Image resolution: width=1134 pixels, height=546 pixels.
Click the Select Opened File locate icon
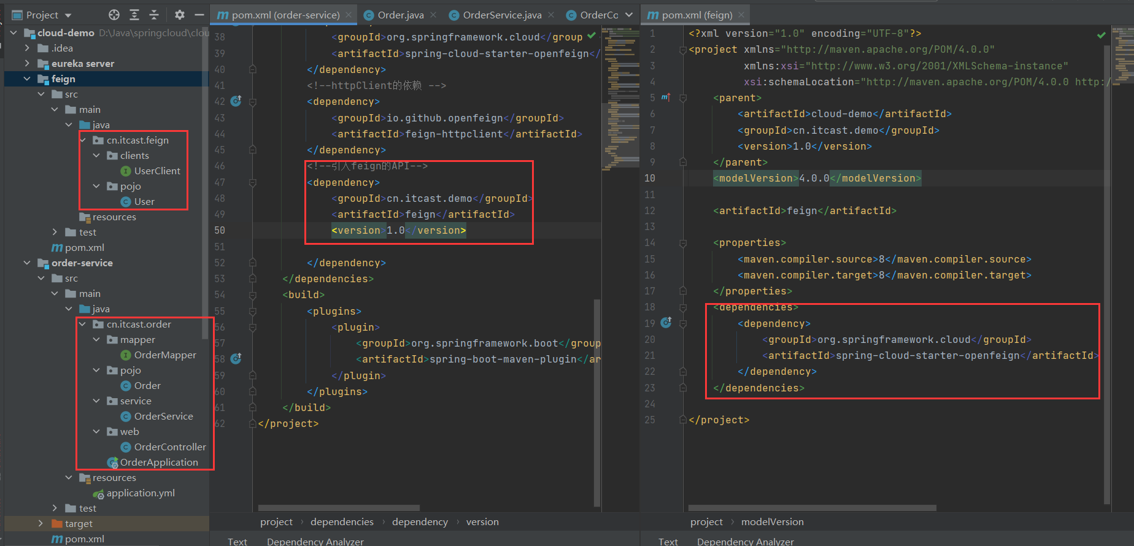click(114, 15)
